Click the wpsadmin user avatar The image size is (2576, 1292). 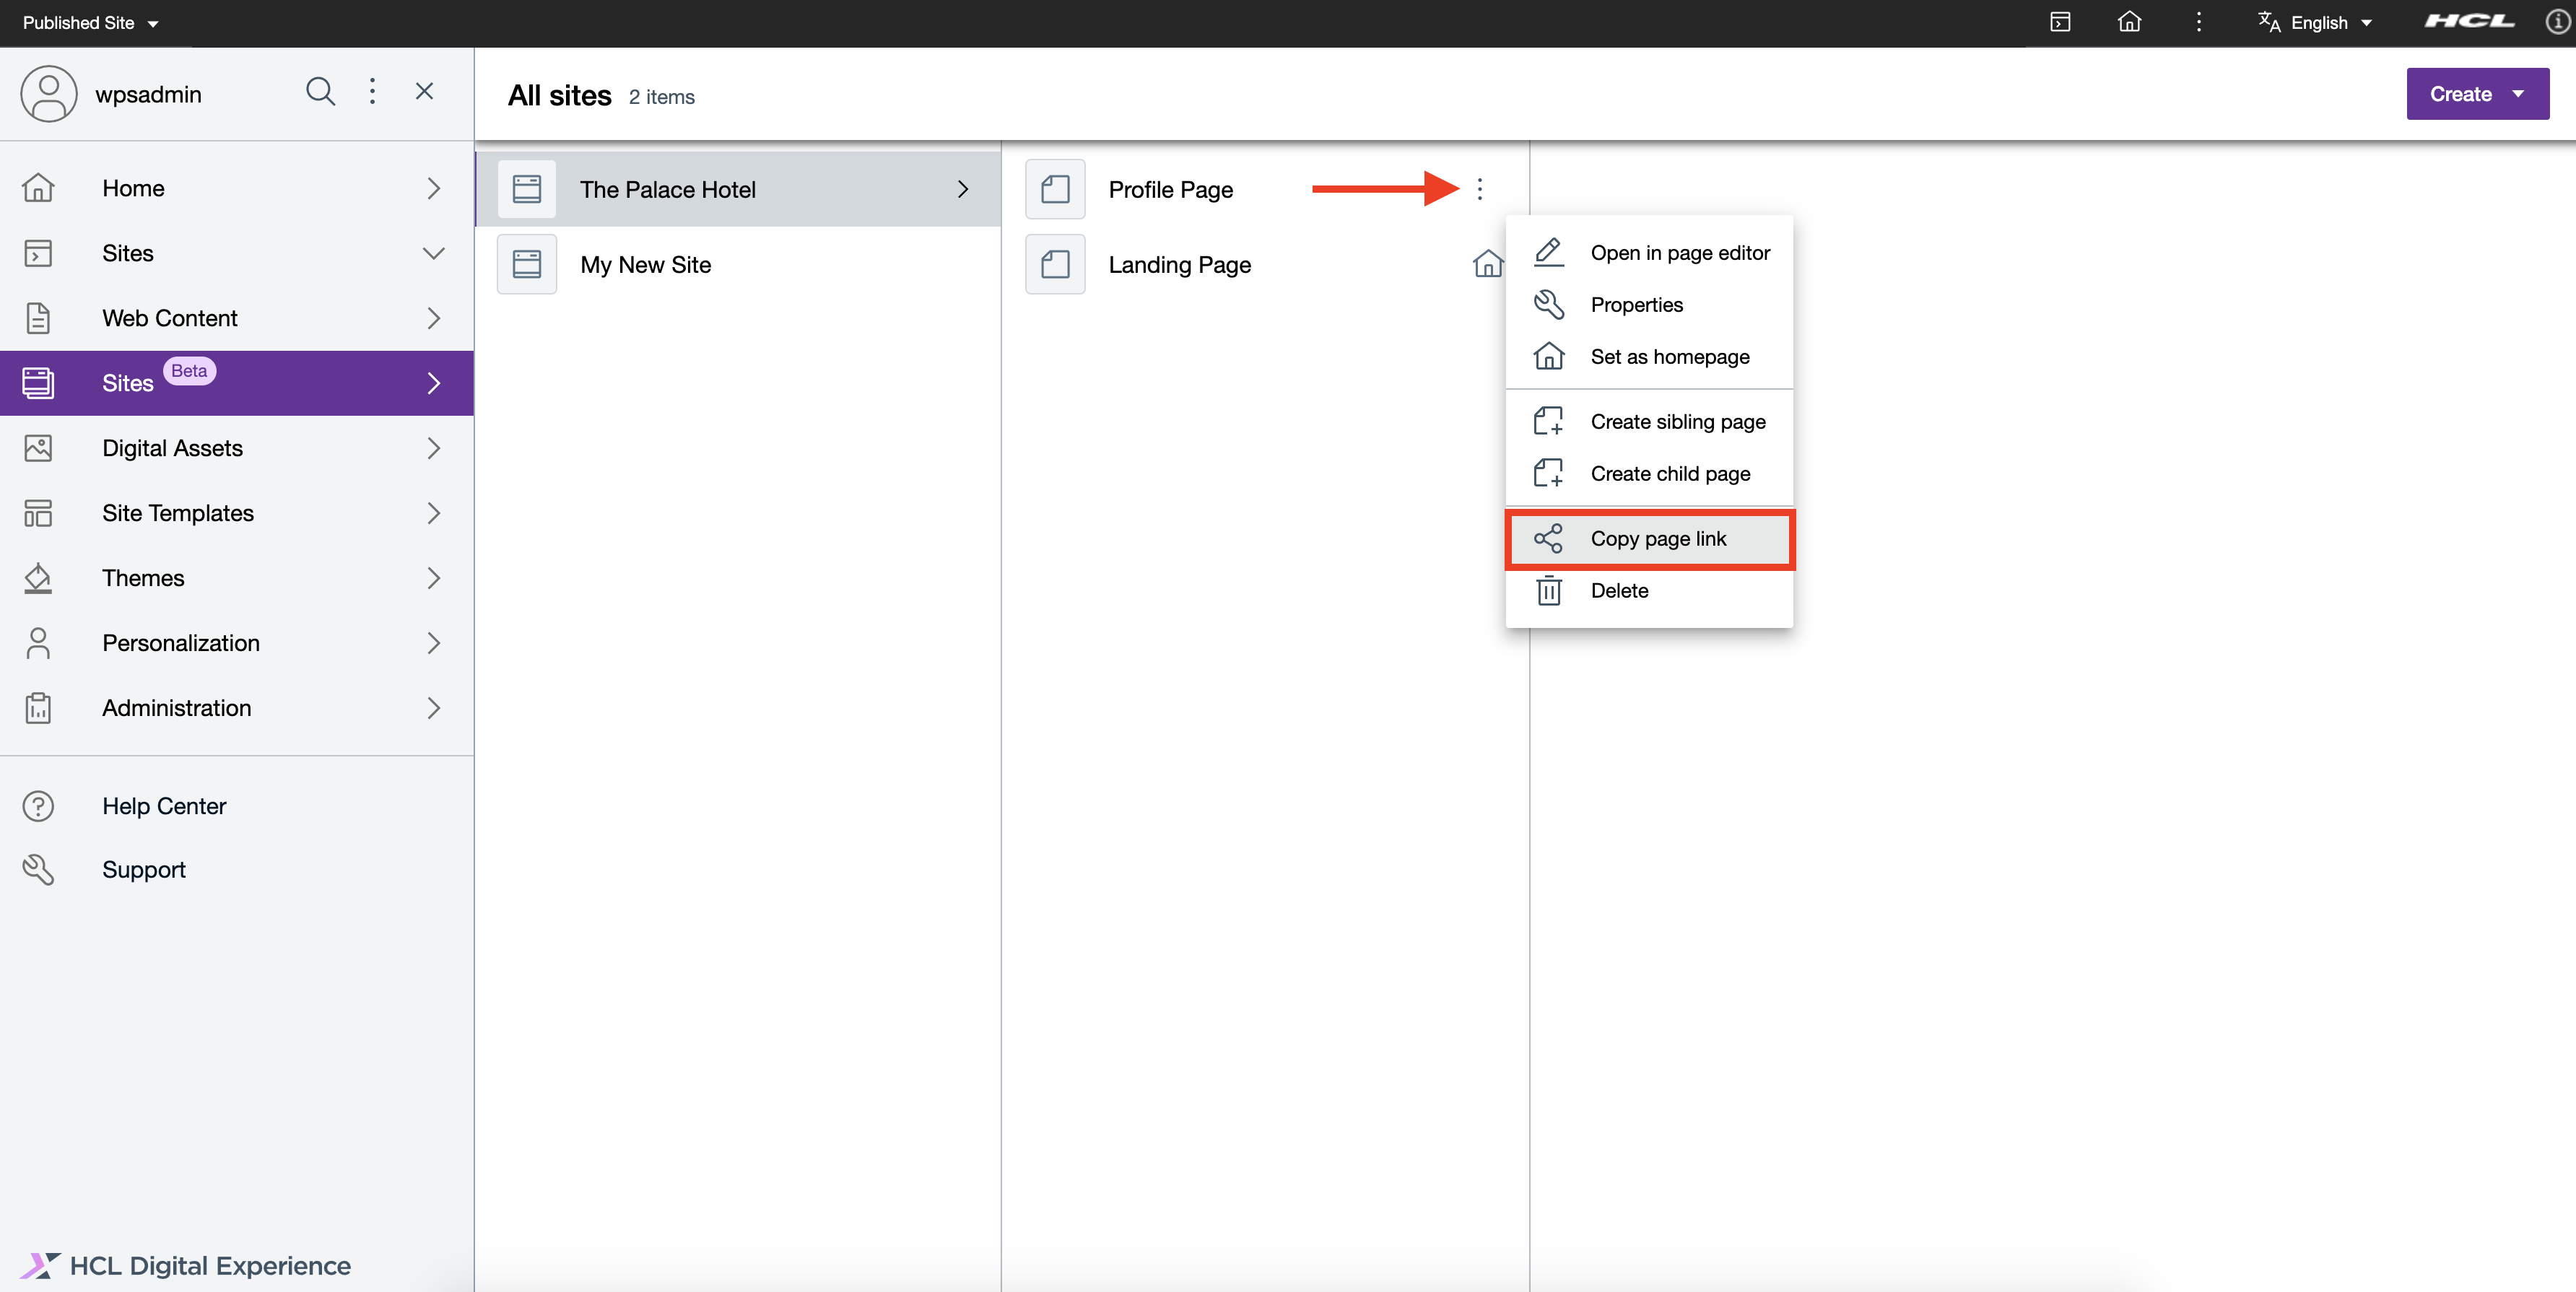(48, 93)
